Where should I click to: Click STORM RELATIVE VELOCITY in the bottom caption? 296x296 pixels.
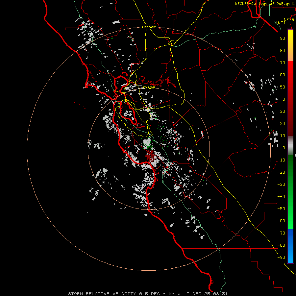click(102, 294)
